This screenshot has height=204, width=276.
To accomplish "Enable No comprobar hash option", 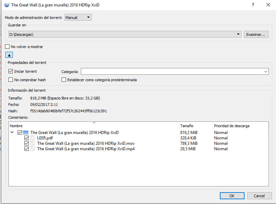I will click(x=10, y=80).
